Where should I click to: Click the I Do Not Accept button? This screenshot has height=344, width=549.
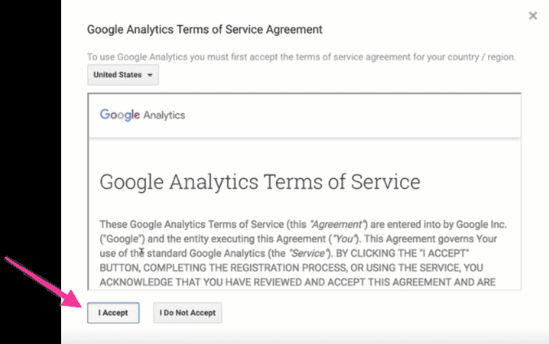pyautogui.click(x=187, y=312)
